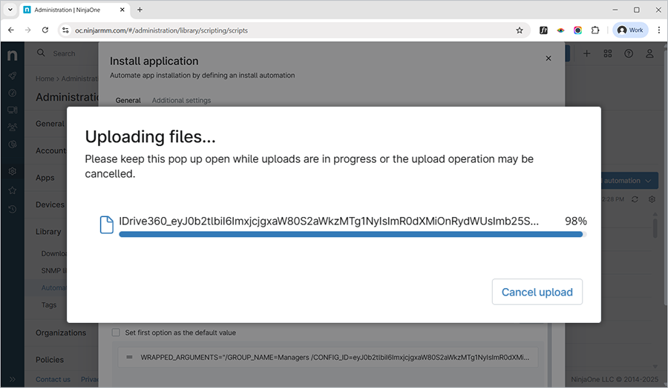
Task: Select Devices in Administration menu
Action: [x=50, y=204]
